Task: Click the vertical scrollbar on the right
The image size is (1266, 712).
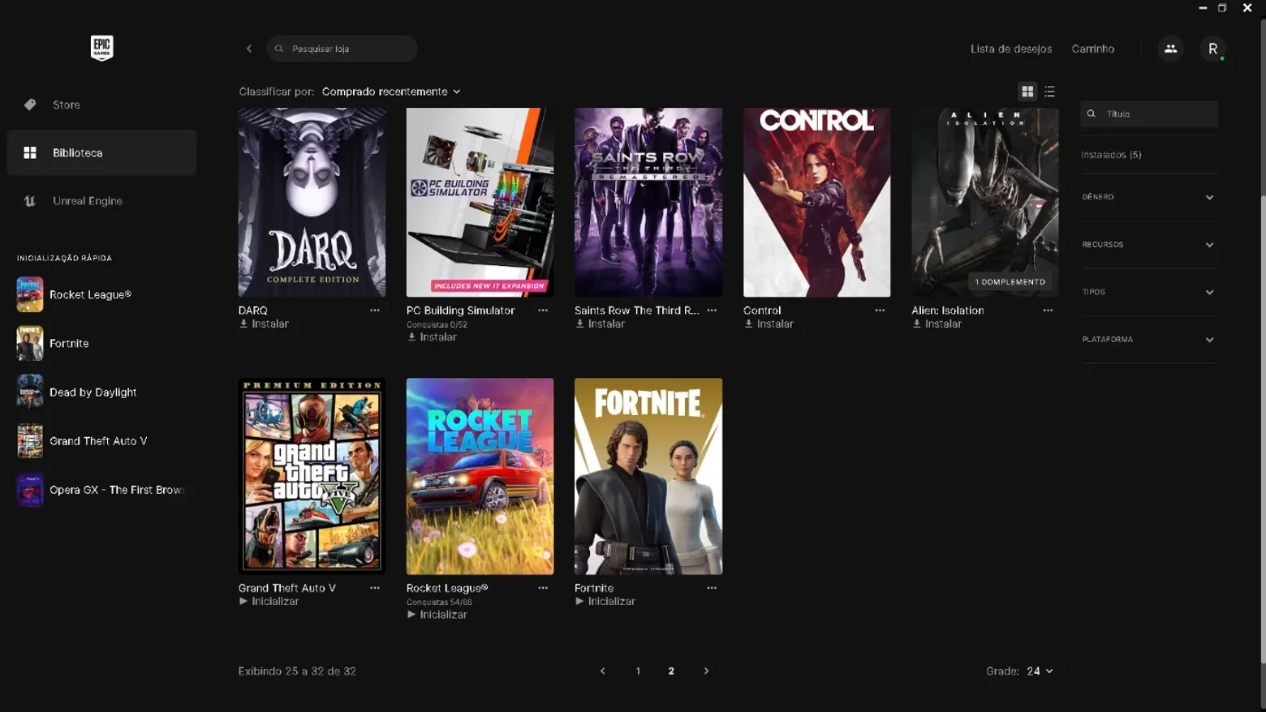Action: pos(1263,430)
